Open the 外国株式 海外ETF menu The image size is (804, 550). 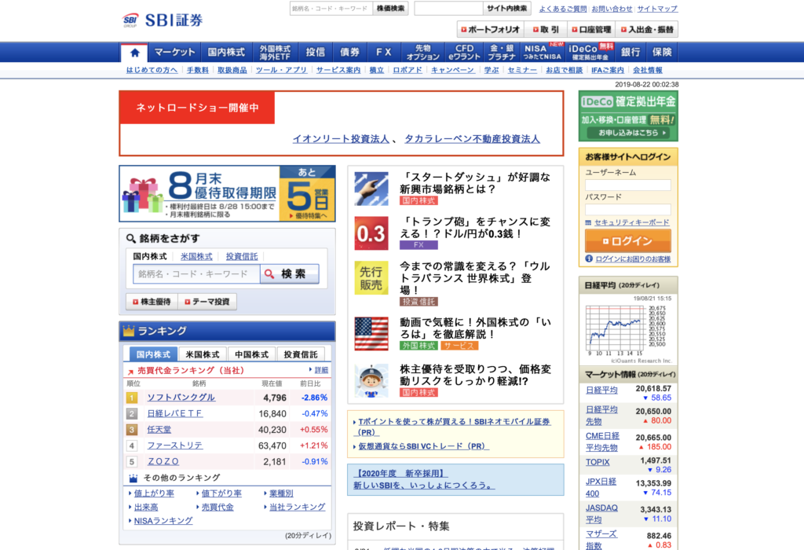click(275, 53)
